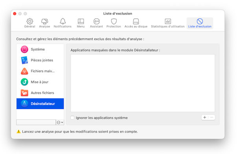Open the Menu preferences icon
Screen dimensions: 239x154
(x=81, y=21)
